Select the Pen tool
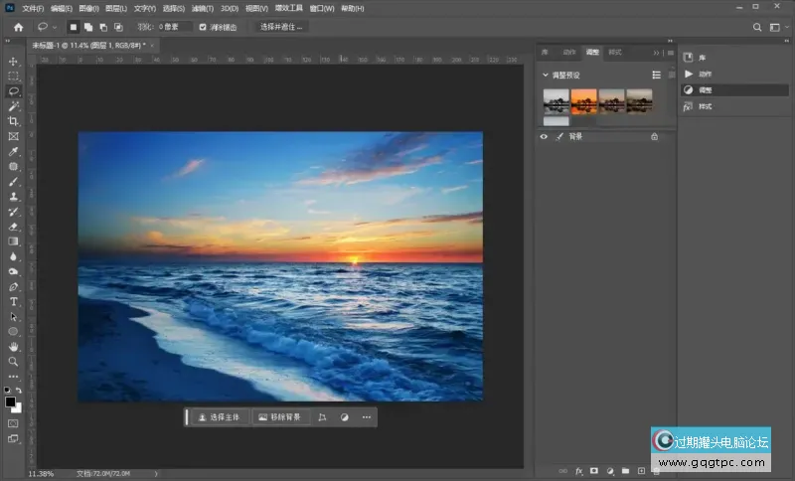The image size is (795, 481). click(x=13, y=287)
